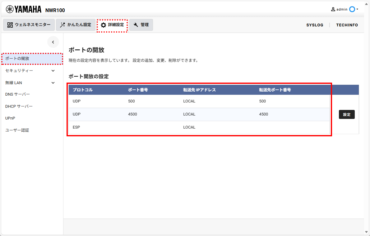Click LOCAL in the ESP row
370x236 pixels.
189,127
